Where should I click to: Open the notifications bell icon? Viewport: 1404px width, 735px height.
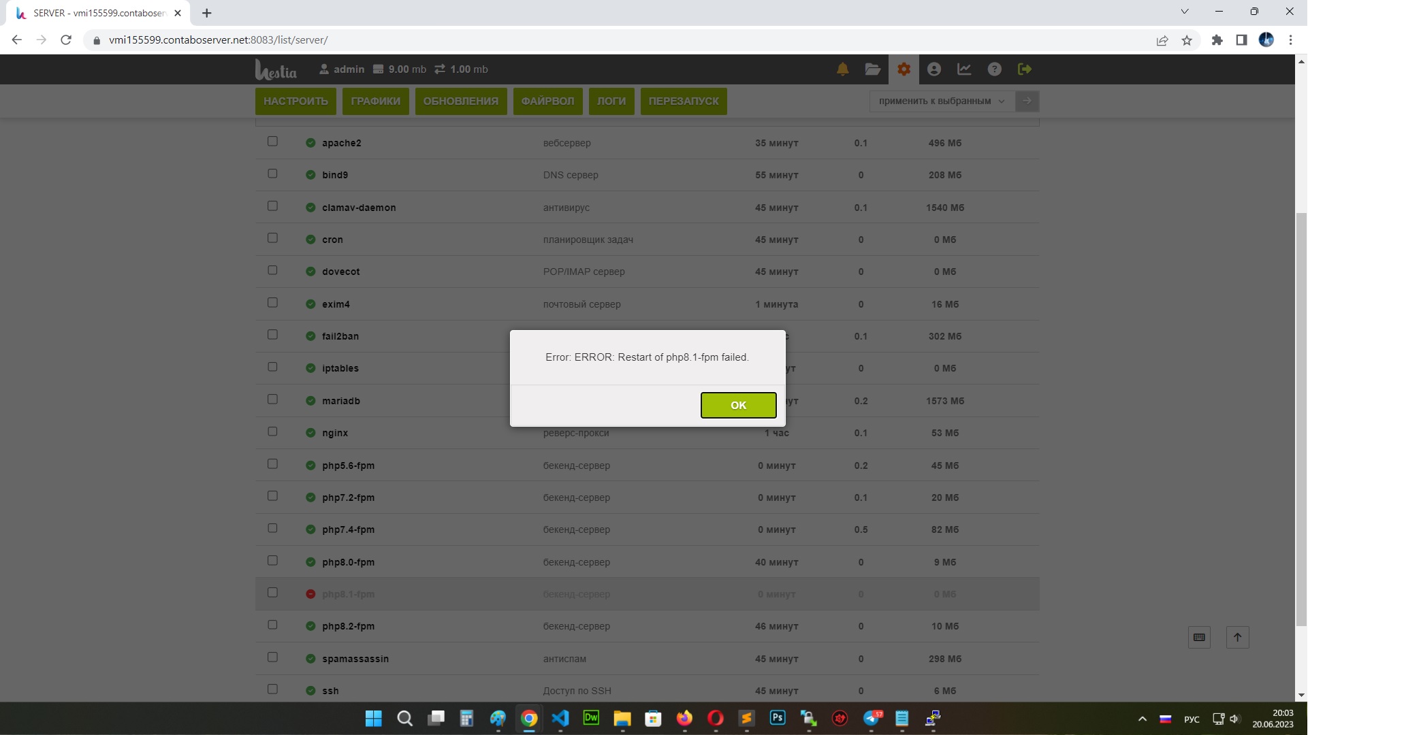[842, 69]
